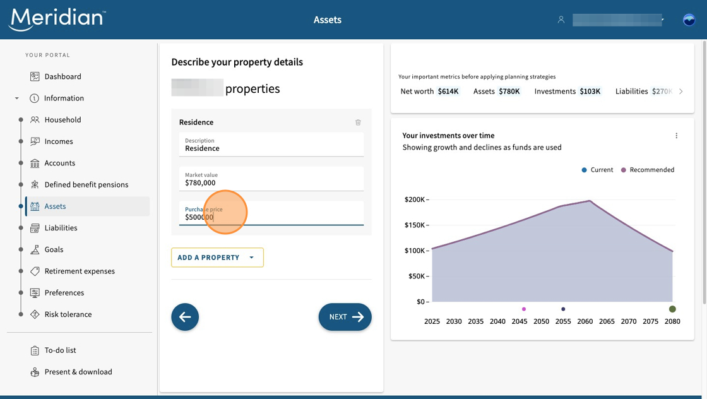707x399 pixels.
Task: Click the Meridian logo
Action: point(57,20)
